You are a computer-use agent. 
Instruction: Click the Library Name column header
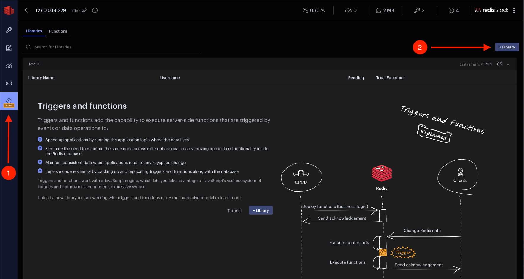pos(41,78)
